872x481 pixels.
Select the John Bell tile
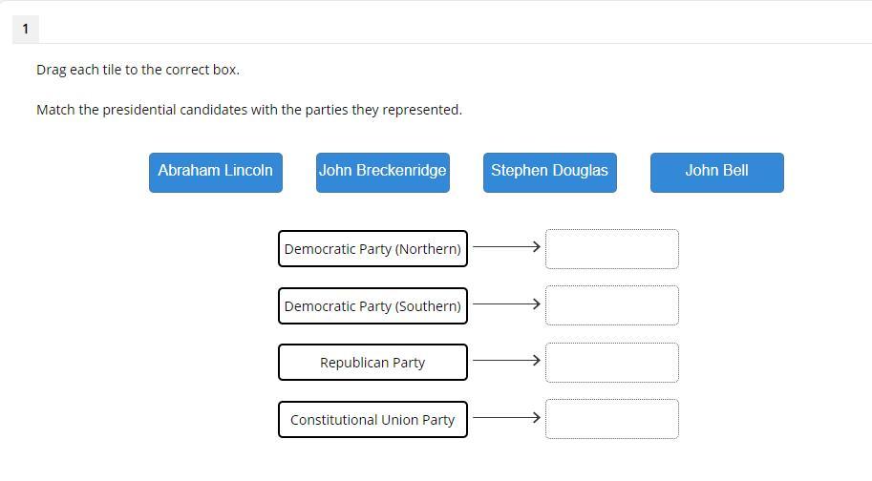coord(716,172)
